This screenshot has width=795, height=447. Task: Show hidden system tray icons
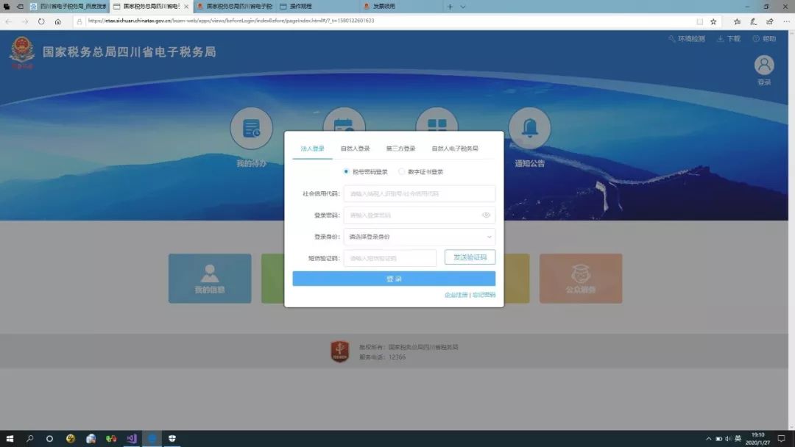(x=709, y=438)
